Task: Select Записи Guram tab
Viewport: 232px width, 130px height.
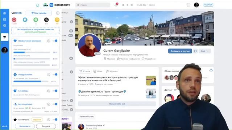Action: (x=86, y=117)
